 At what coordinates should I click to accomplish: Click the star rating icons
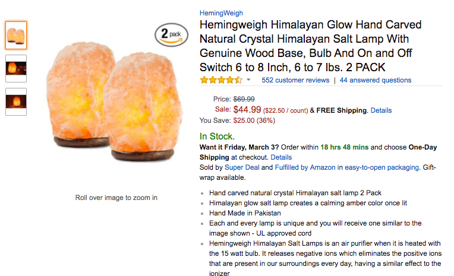(x=220, y=80)
